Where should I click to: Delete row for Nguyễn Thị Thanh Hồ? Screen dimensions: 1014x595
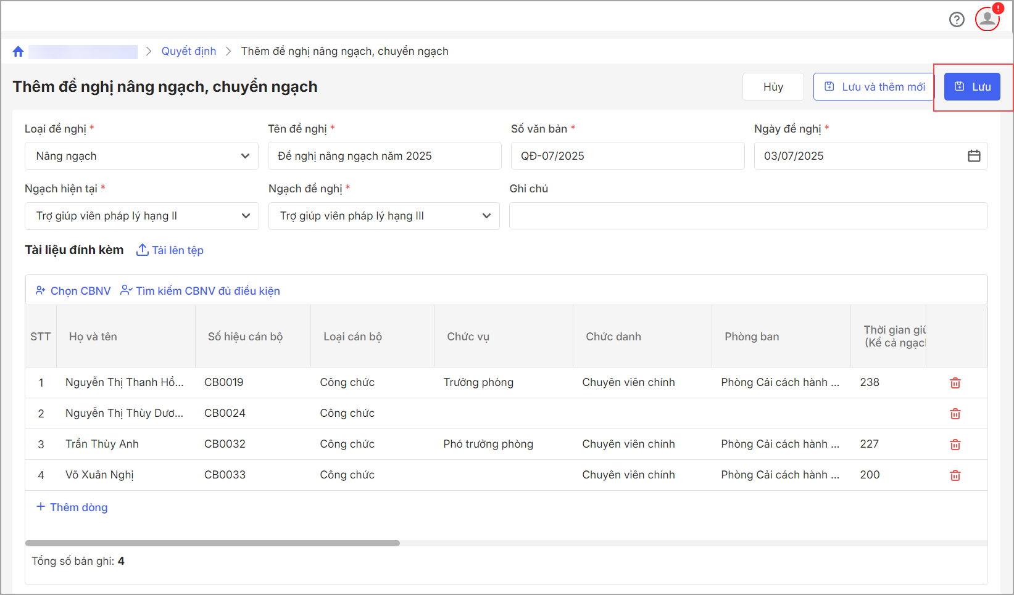955,383
